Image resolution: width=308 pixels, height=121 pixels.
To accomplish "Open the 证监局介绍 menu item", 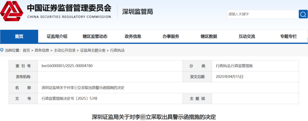I will (57, 37).
